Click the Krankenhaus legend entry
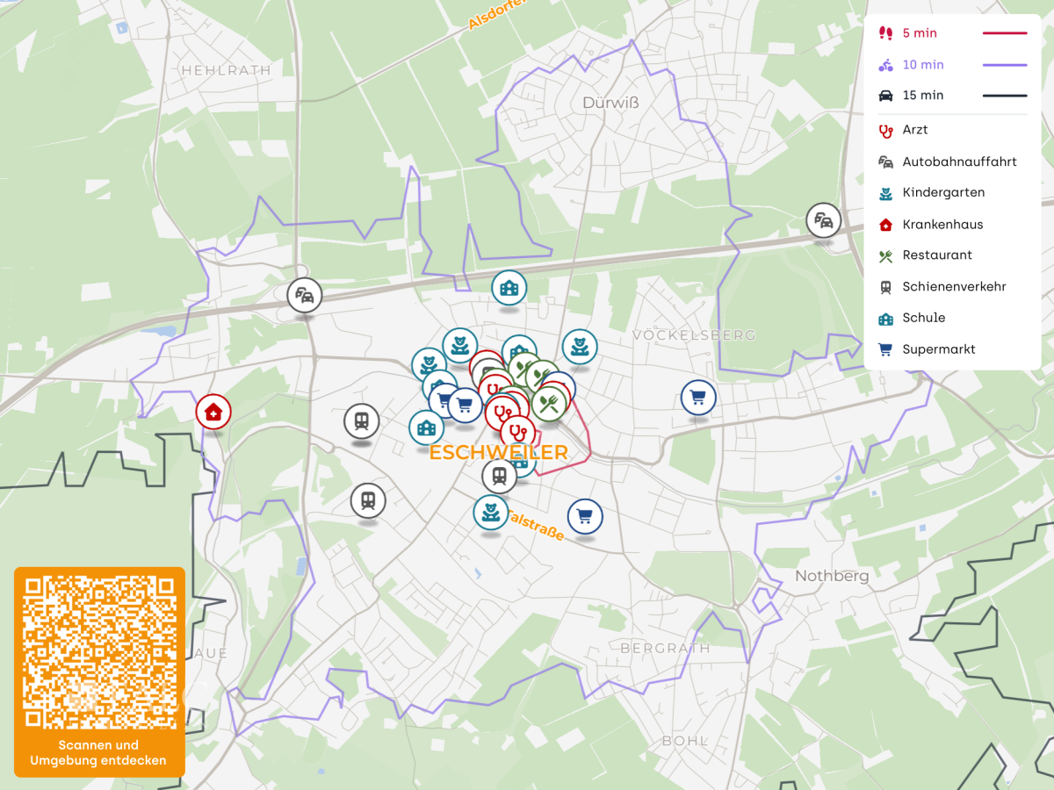Viewport: 1054px width, 790px height. (942, 225)
